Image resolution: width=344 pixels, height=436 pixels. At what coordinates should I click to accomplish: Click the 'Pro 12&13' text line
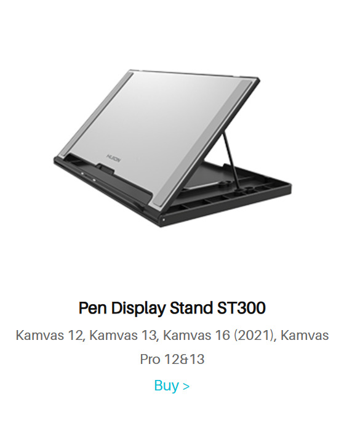pos(172,359)
